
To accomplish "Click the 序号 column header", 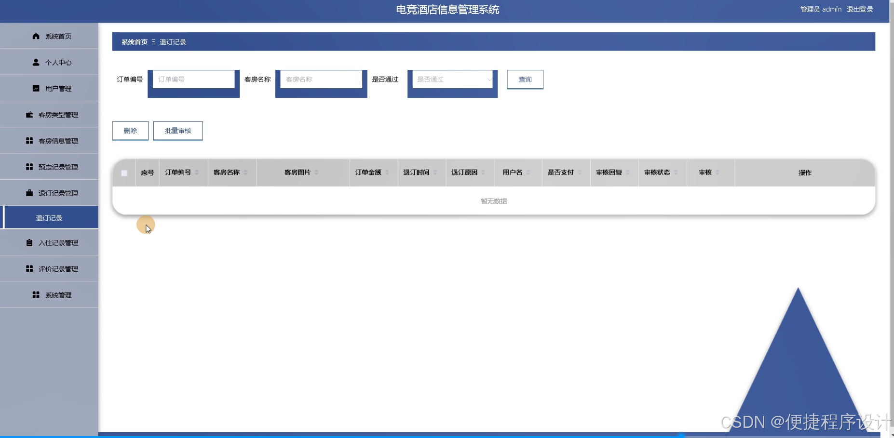I will coord(148,173).
